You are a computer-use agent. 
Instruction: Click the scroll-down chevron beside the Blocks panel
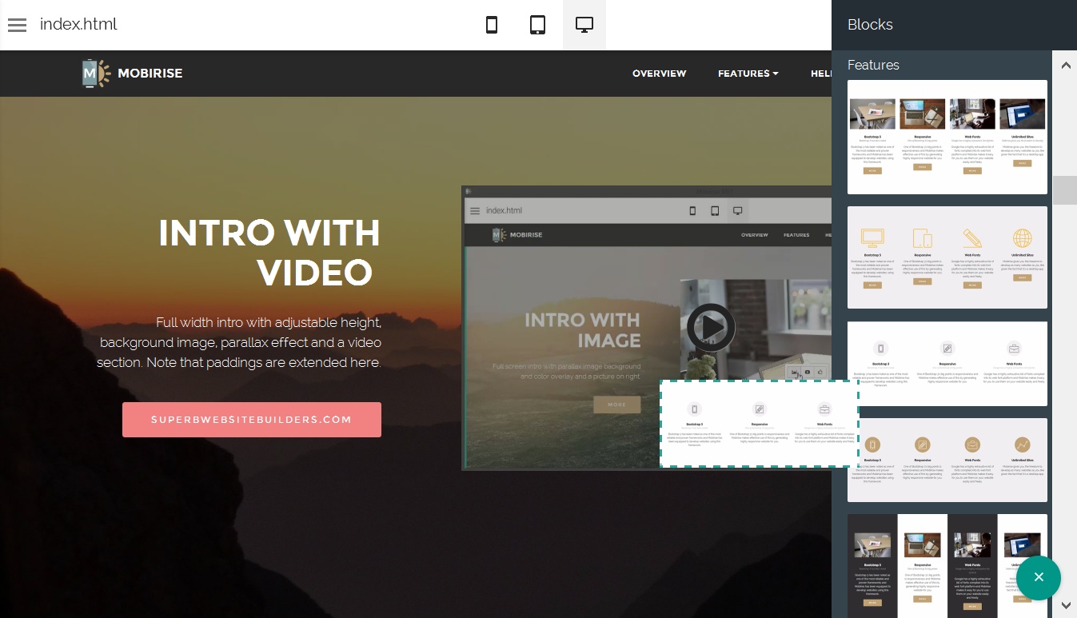point(1066,605)
